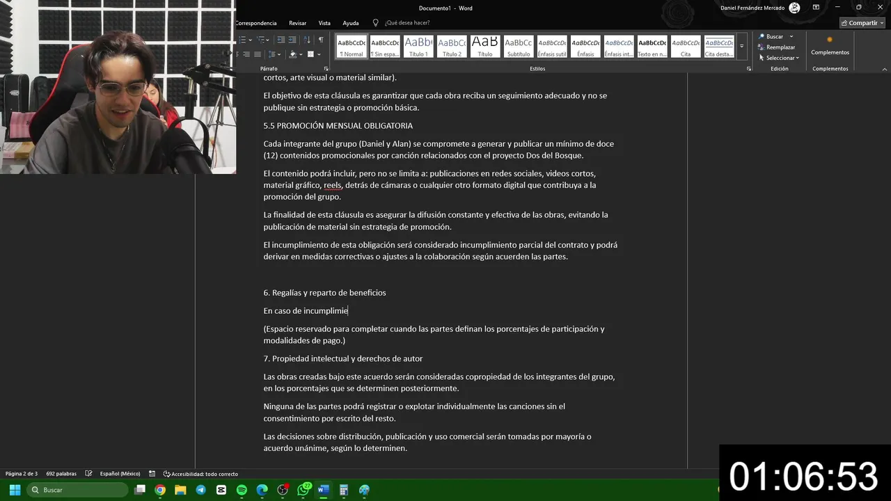This screenshot has height=501, width=891.
Task: Justify the paragraph text
Action: pyautogui.click(x=258, y=54)
